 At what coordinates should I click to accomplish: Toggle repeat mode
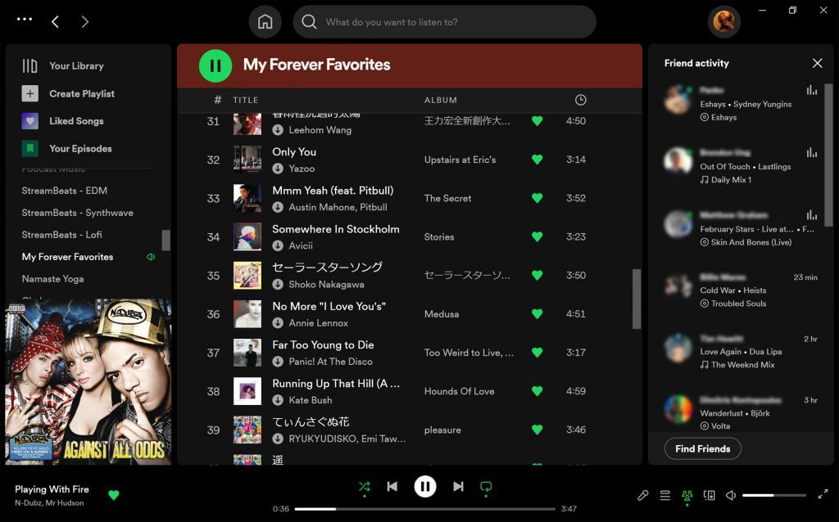pyautogui.click(x=486, y=487)
